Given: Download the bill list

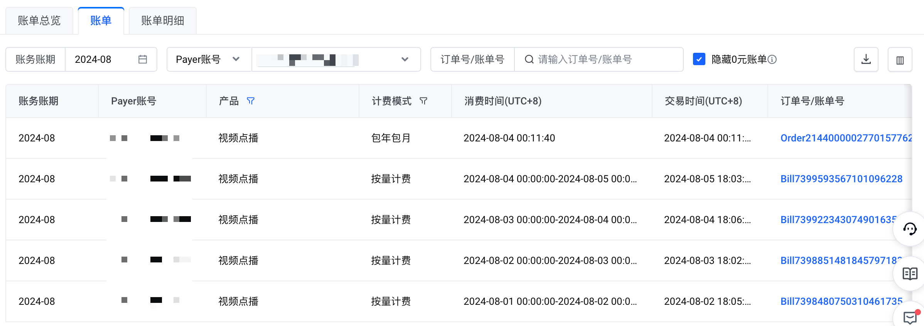Looking at the screenshot, I should tap(866, 59).
